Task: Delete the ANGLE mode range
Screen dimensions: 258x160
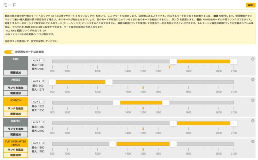Action: coord(253,80)
